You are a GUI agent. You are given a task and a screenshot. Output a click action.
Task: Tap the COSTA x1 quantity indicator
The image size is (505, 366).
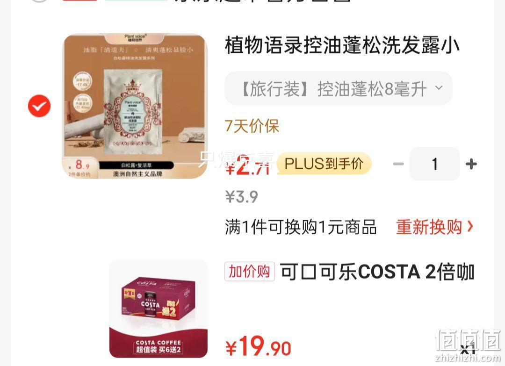(x=467, y=349)
